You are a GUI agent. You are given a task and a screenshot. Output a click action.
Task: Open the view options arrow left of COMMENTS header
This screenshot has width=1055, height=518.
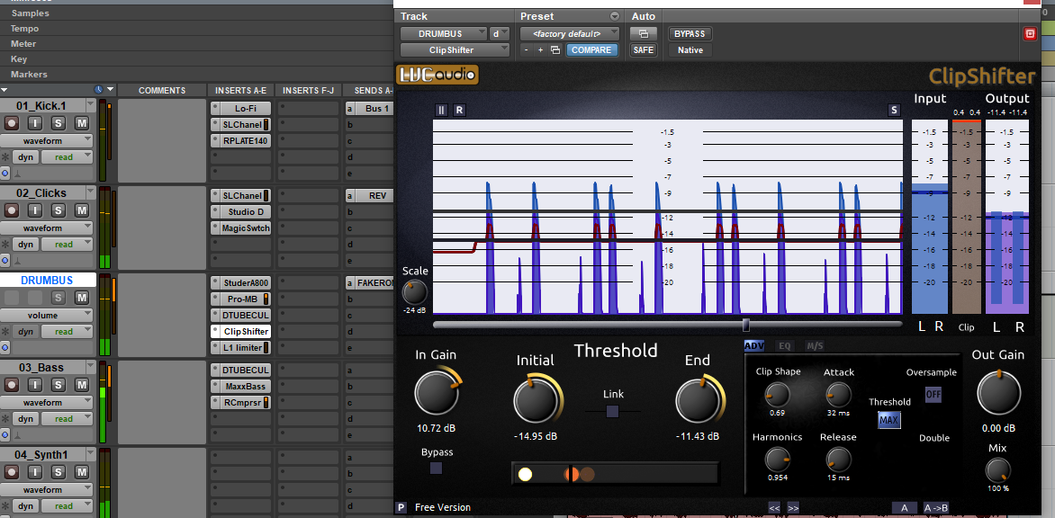pyautogui.click(x=111, y=89)
